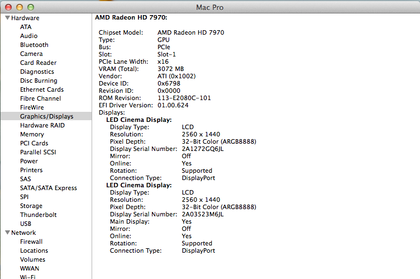Select Memory in the sidebar
Image resolution: width=420 pixels, height=279 pixels.
[x=32, y=134]
